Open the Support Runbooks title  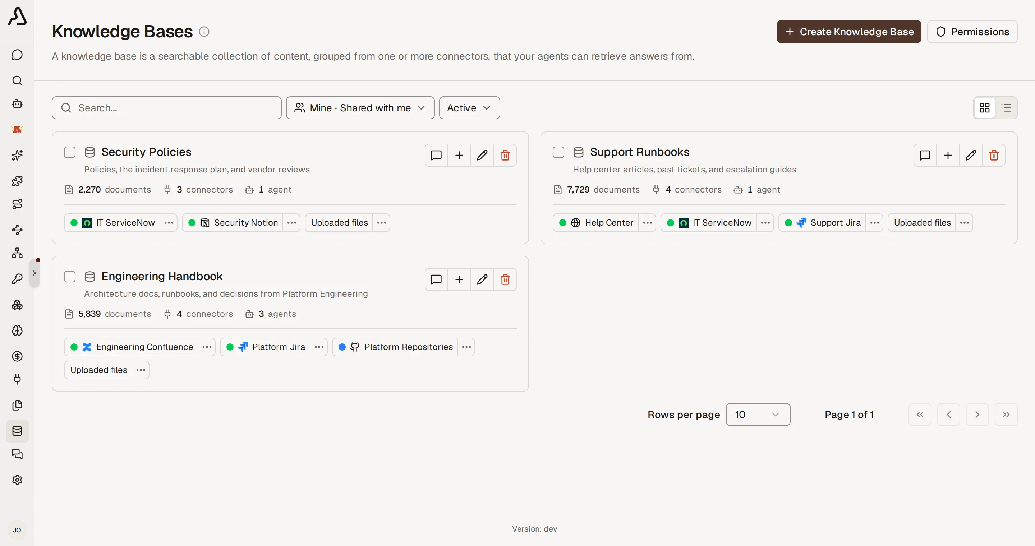click(x=640, y=152)
